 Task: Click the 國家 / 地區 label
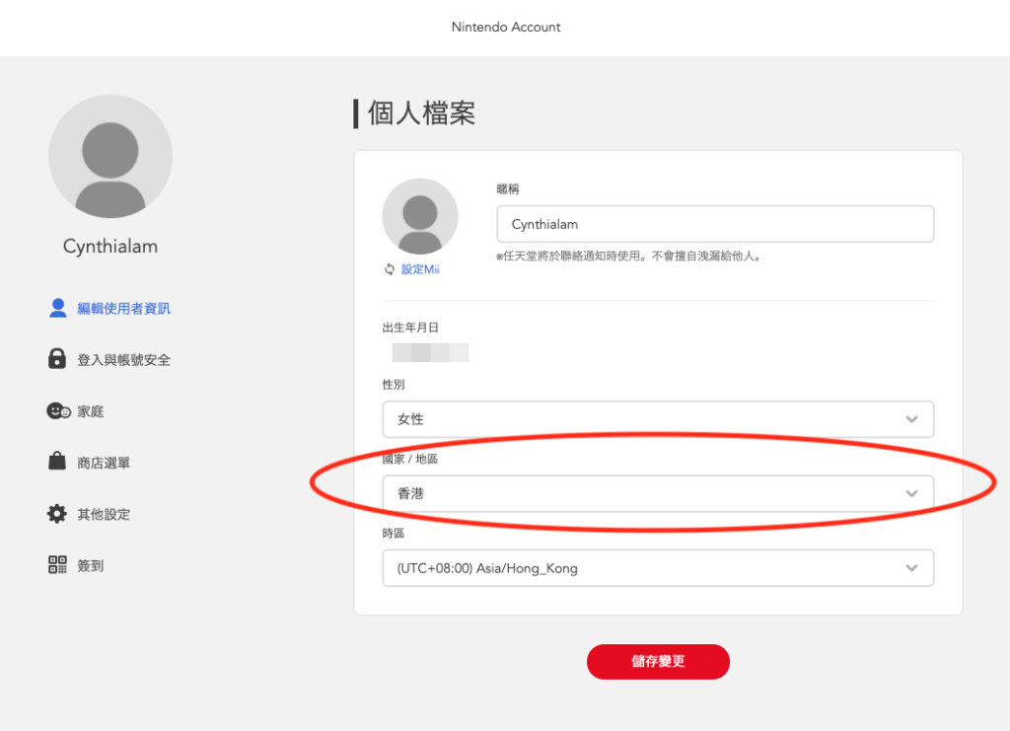pyautogui.click(x=409, y=459)
